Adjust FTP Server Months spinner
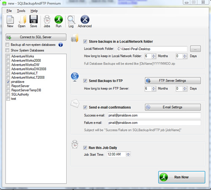Image resolution: width=211 pixels, height=190 pixels. click(x=154, y=88)
